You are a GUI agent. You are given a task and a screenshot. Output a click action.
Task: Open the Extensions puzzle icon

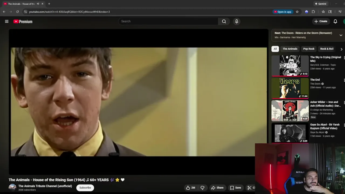[313, 12]
